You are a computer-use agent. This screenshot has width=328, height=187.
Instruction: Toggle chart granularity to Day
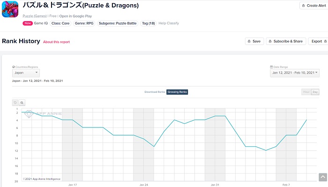coord(315,92)
